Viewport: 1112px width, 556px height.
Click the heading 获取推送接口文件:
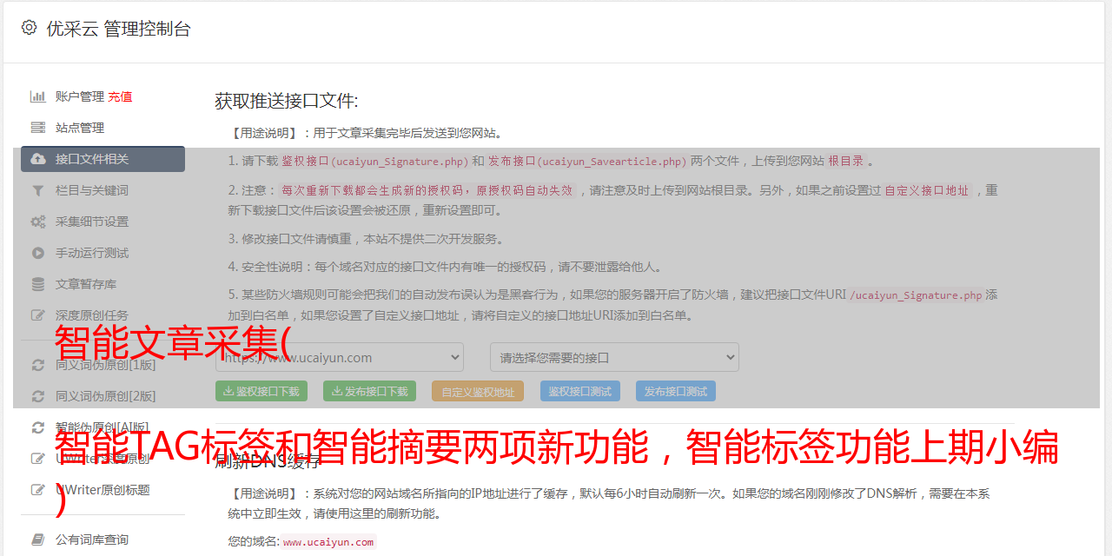click(287, 101)
